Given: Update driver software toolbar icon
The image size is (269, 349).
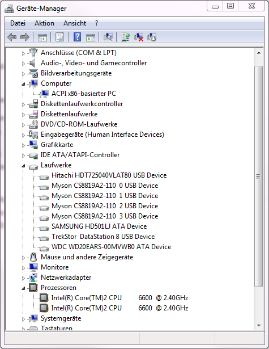Looking at the screenshot, I should click(126, 37).
